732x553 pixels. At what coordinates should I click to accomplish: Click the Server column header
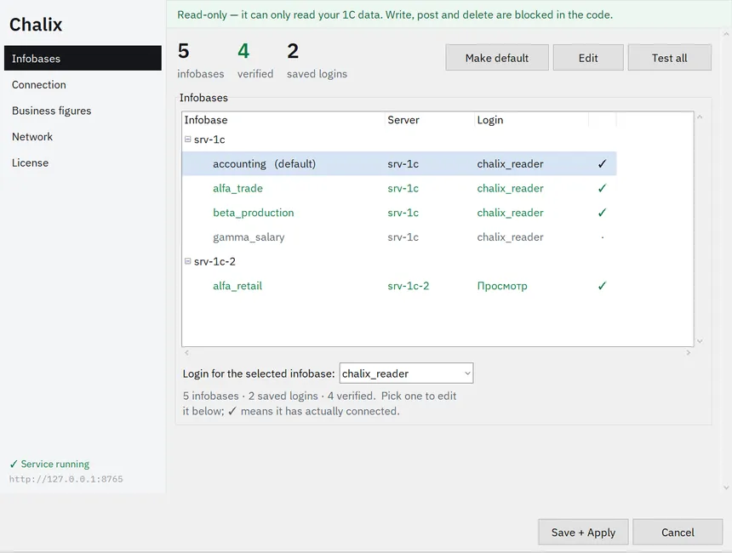(x=430, y=120)
